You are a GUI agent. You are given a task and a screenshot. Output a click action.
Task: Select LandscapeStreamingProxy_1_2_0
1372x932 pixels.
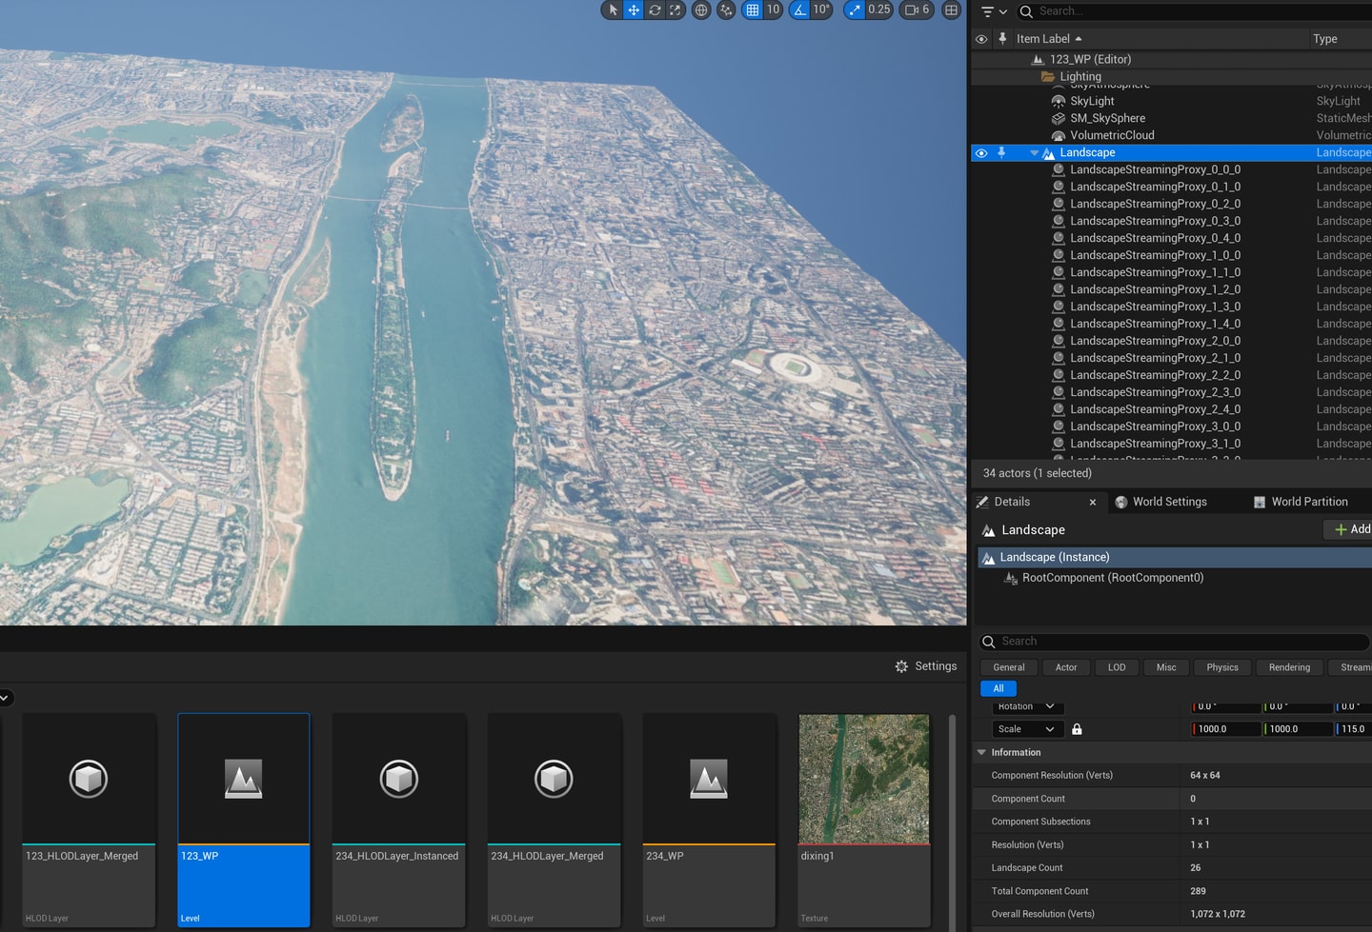tap(1155, 289)
